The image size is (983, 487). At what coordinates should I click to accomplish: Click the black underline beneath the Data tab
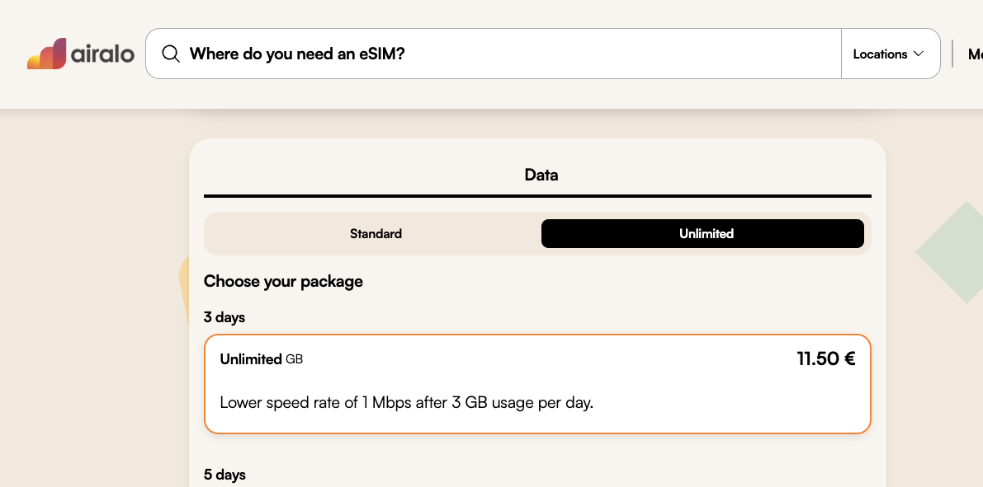537,196
